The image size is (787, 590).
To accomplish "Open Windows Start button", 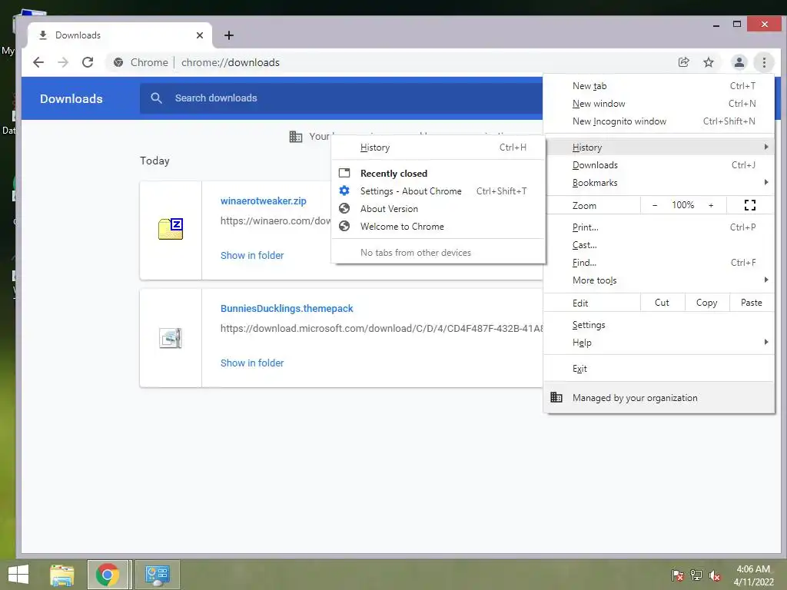I will pyautogui.click(x=18, y=575).
